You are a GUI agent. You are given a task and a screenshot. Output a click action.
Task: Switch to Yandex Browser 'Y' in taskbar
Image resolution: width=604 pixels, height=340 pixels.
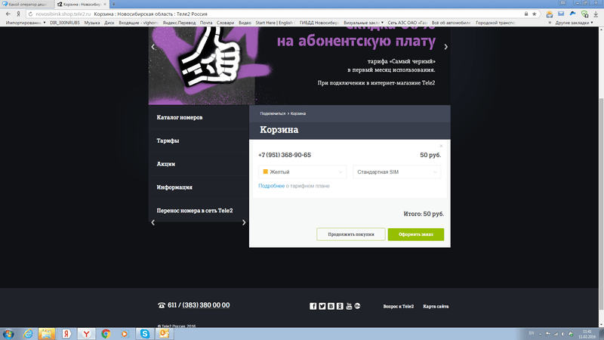pos(87,334)
